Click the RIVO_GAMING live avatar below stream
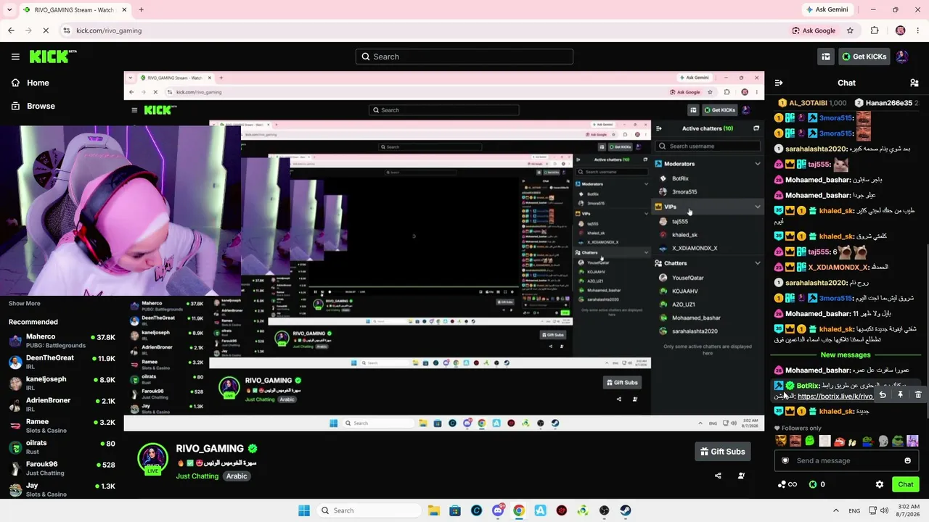929x522 pixels. point(152,459)
